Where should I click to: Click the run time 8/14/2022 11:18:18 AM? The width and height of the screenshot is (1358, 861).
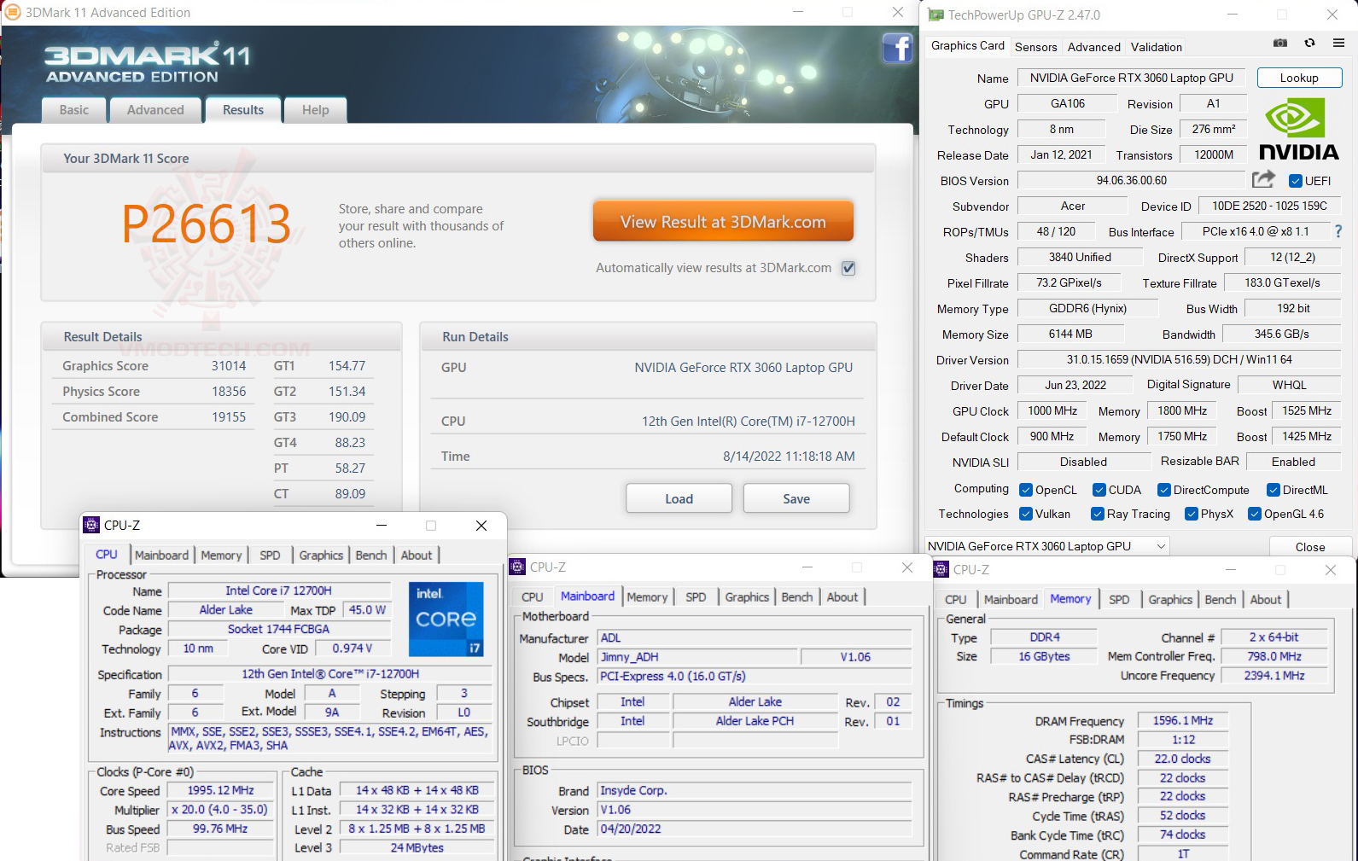click(789, 457)
